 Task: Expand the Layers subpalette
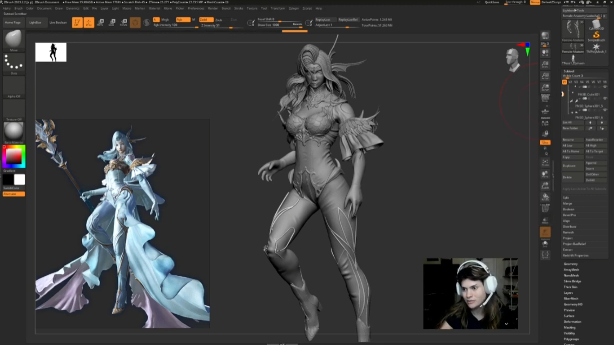coord(568,293)
